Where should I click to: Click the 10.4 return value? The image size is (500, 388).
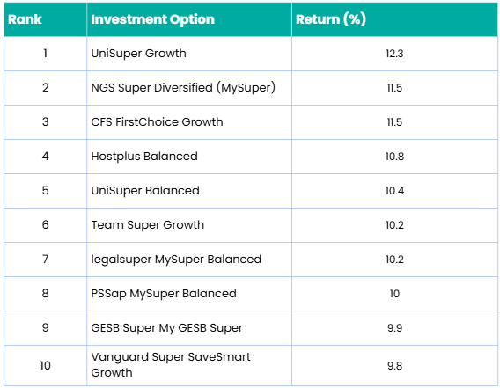(394, 191)
